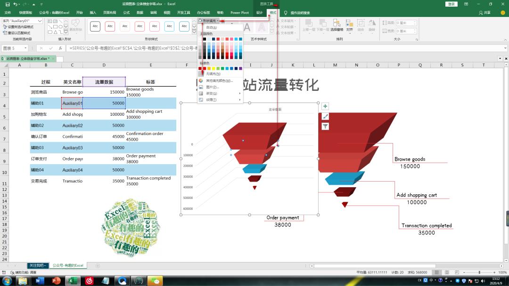The height and width of the screenshot is (286, 509).
Task: Switch to the 关注我吧 sheet tab
Action: click(x=38, y=266)
